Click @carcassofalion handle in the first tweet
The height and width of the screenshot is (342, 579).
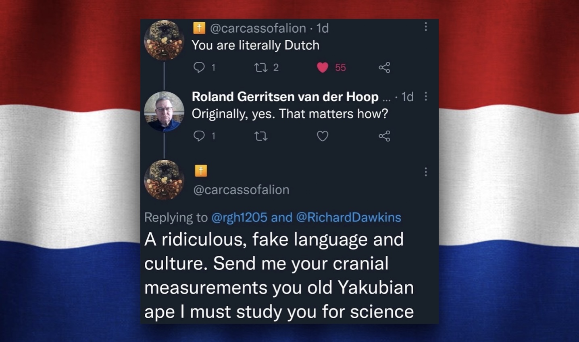tap(258, 28)
